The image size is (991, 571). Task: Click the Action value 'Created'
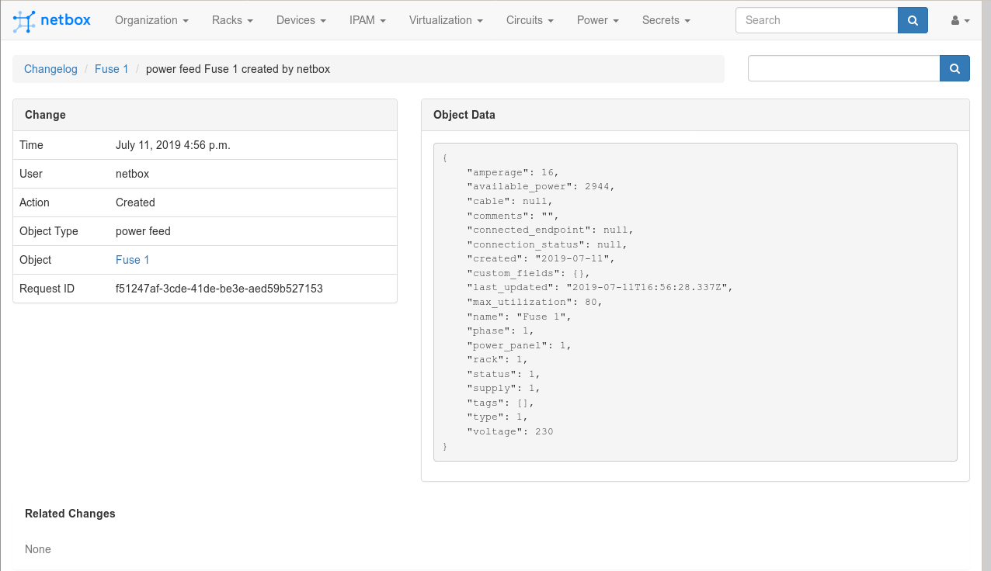point(135,202)
